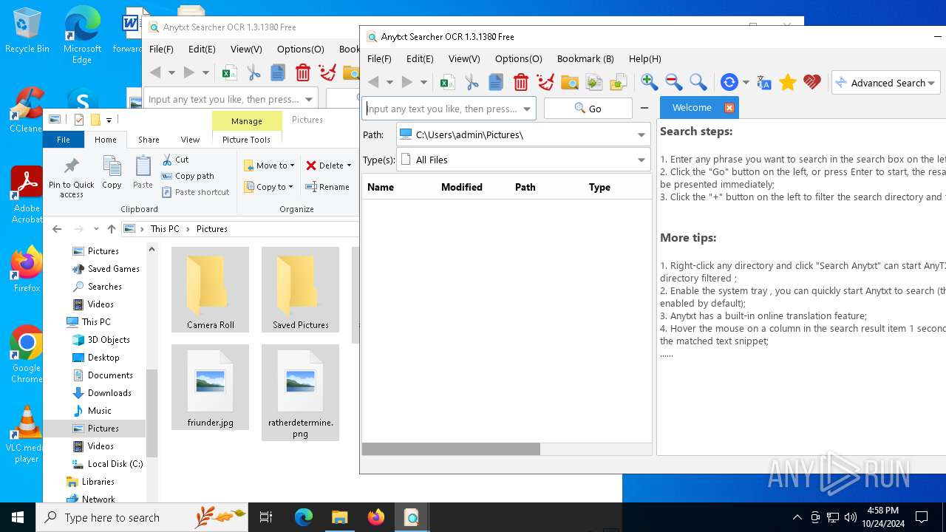
Task: Click the Go search button
Action: 588,109
